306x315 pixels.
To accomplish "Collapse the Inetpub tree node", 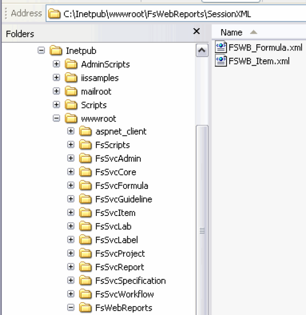I will 41,50.
